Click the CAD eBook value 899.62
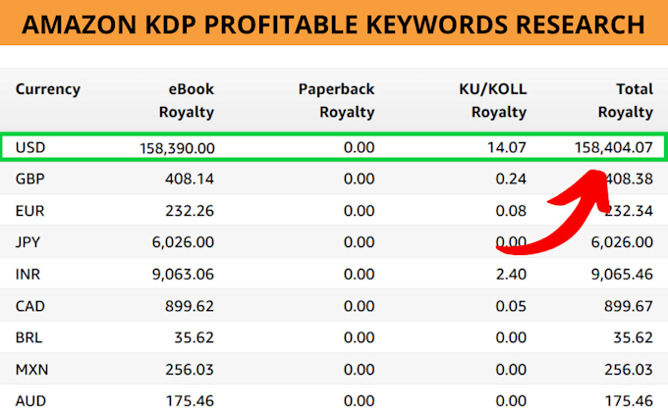 tap(190, 306)
